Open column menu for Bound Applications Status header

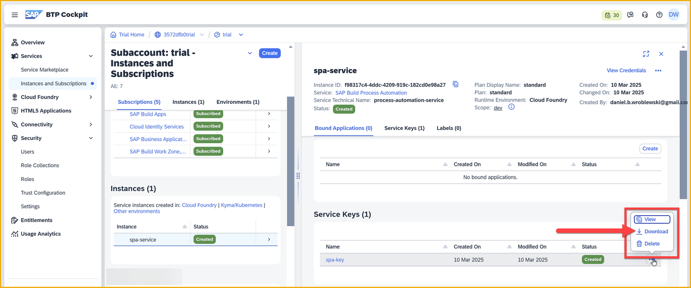point(637,164)
